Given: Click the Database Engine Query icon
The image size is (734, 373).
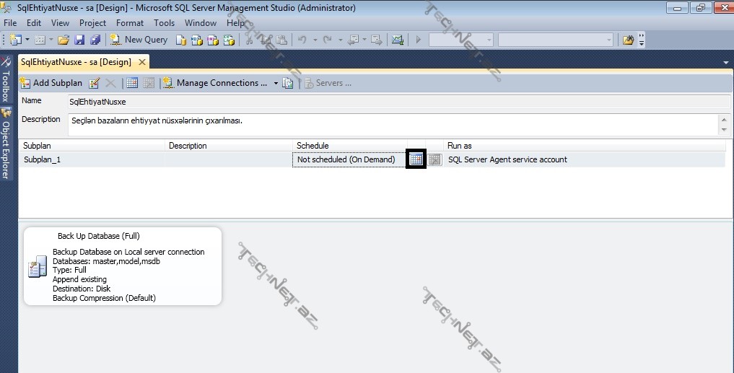Looking at the screenshot, I should point(181,40).
